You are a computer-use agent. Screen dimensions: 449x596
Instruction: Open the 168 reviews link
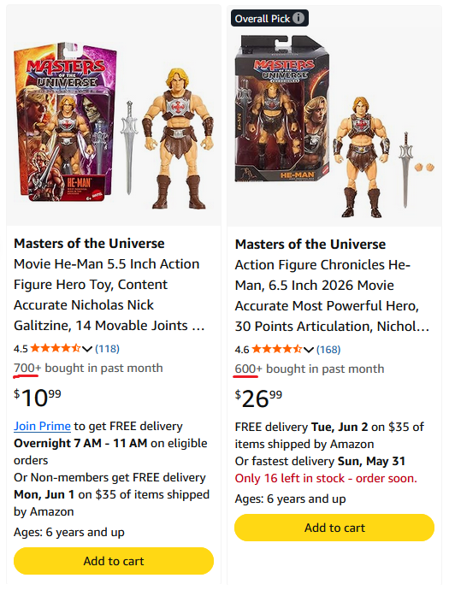coord(328,350)
